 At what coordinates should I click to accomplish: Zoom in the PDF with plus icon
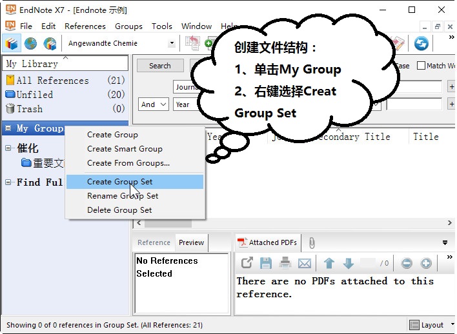[x=426, y=263]
